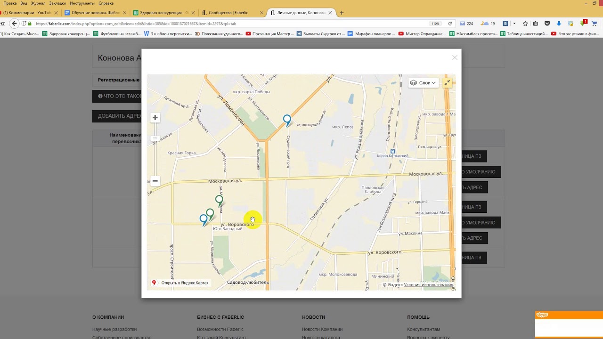Image resolution: width=603 pixels, height=339 pixels.
Task: Open the Справка menu
Action: point(106,3)
